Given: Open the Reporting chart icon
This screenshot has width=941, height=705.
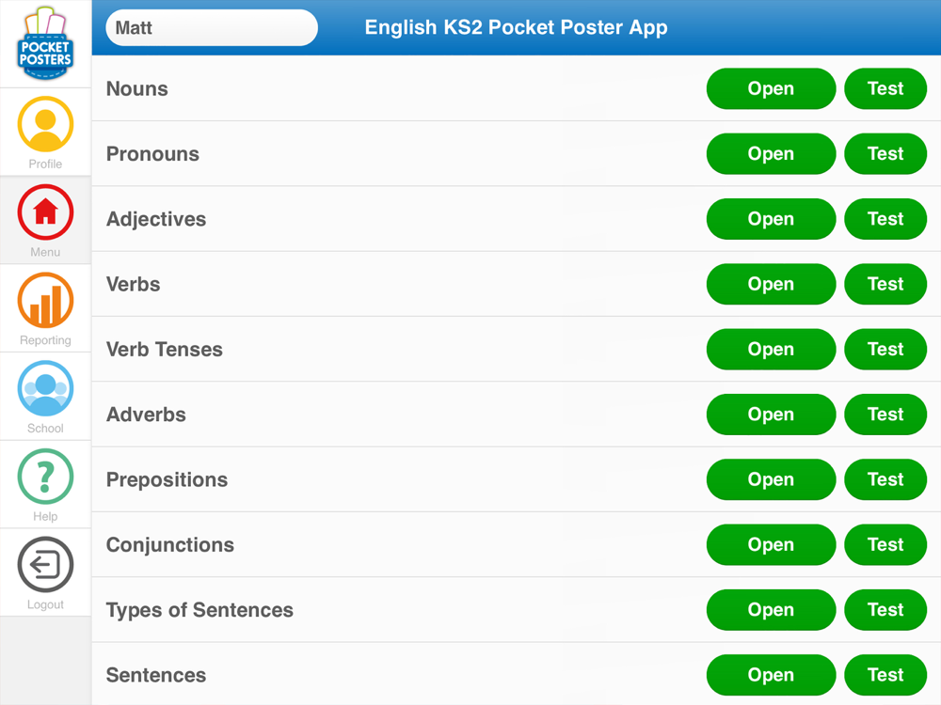Looking at the screenshot, I should (45, 301).
